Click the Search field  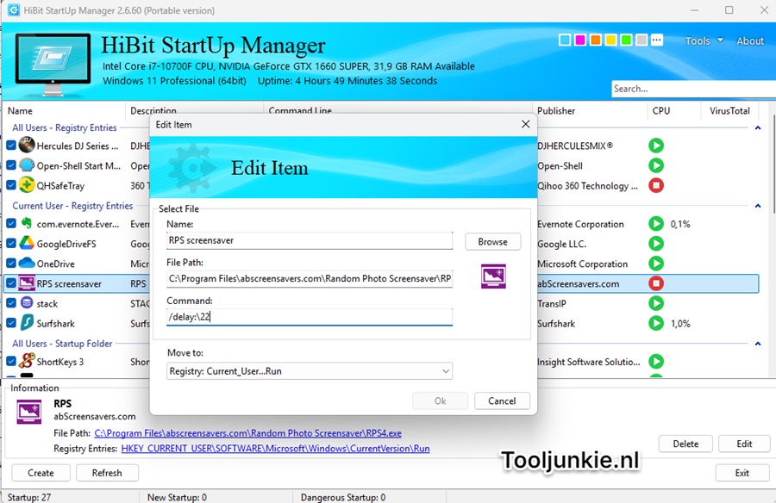[693, 89]
